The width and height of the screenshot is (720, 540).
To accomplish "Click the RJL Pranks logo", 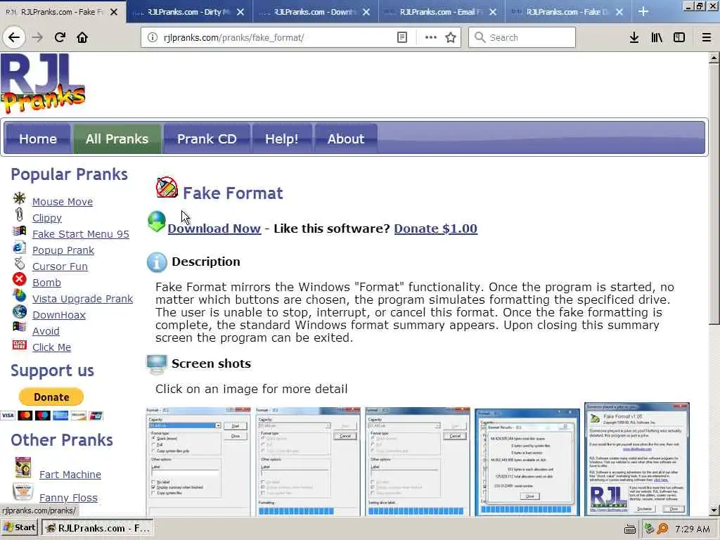I will (43, 84).
